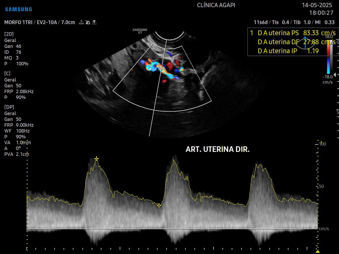339x254 pixels.
Task: Click the end diastolic caliper cross
Action: pyautogui.click(x=159, y=205)
